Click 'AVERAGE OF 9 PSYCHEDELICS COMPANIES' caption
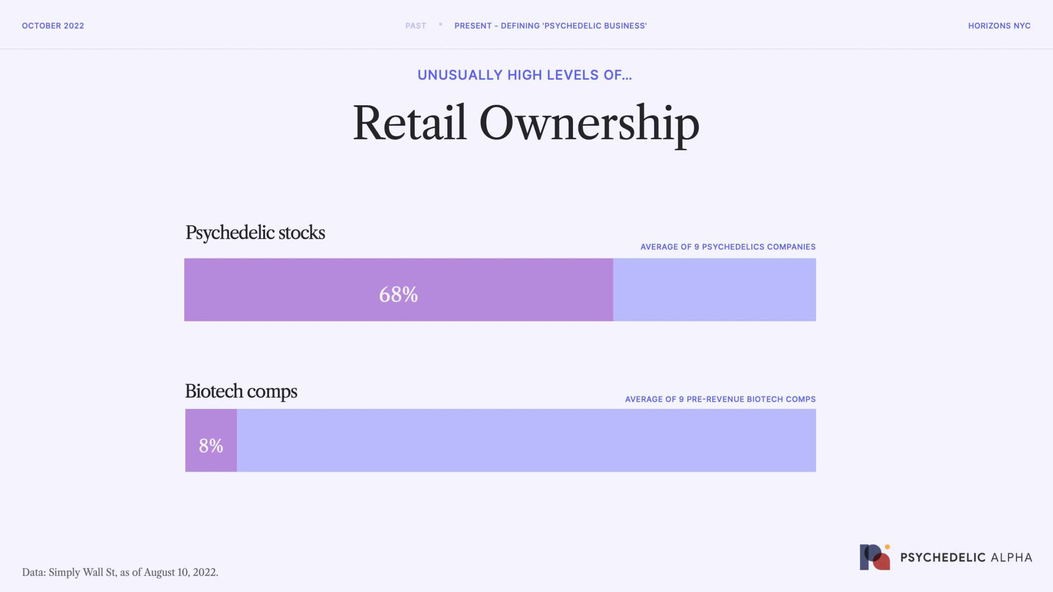This screenshot has width=1053, height=592. tap(728, 247)
